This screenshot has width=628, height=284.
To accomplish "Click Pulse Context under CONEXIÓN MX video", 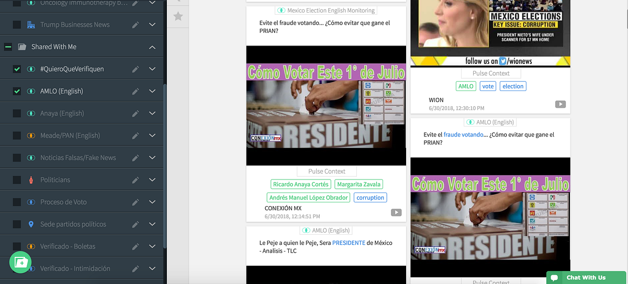I will (x=327, y=171).
